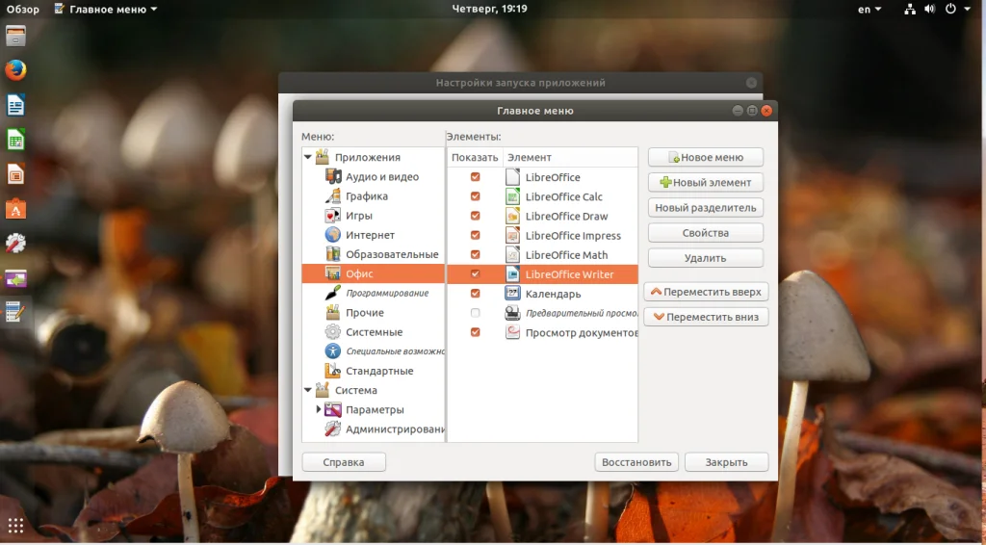This screenshot has height=545, width=986.
Task: Expand the Параметры tree node
Action: (x=318, y=410)
